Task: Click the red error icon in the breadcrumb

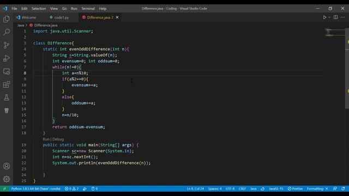Action: click(31, 26)
